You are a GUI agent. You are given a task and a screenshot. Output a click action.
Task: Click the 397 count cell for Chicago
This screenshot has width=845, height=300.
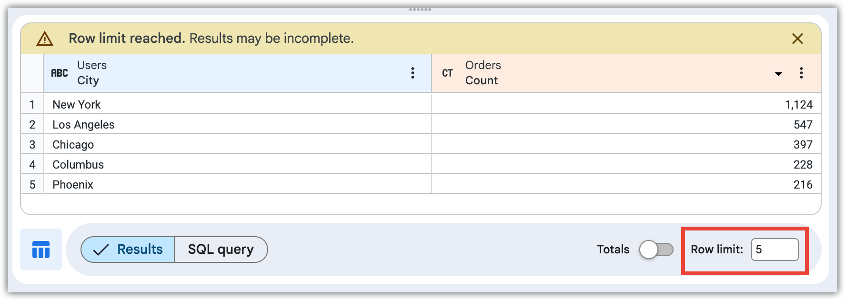coord(803,144)
